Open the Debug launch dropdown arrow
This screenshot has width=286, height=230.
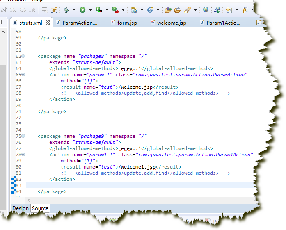pyautogui.click(x=74, y=10)
